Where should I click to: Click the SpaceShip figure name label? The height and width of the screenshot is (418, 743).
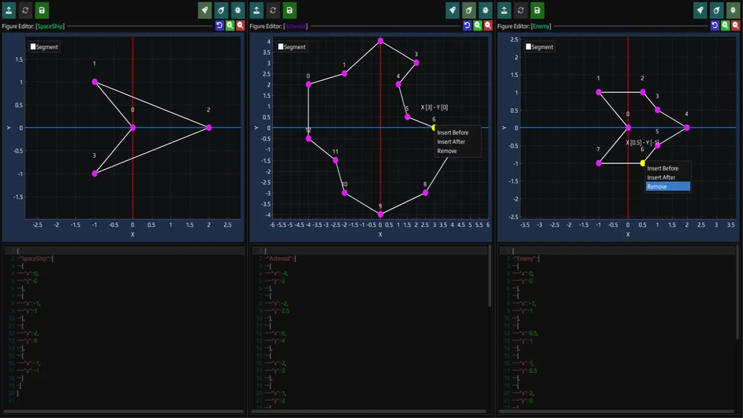(49, 26)
